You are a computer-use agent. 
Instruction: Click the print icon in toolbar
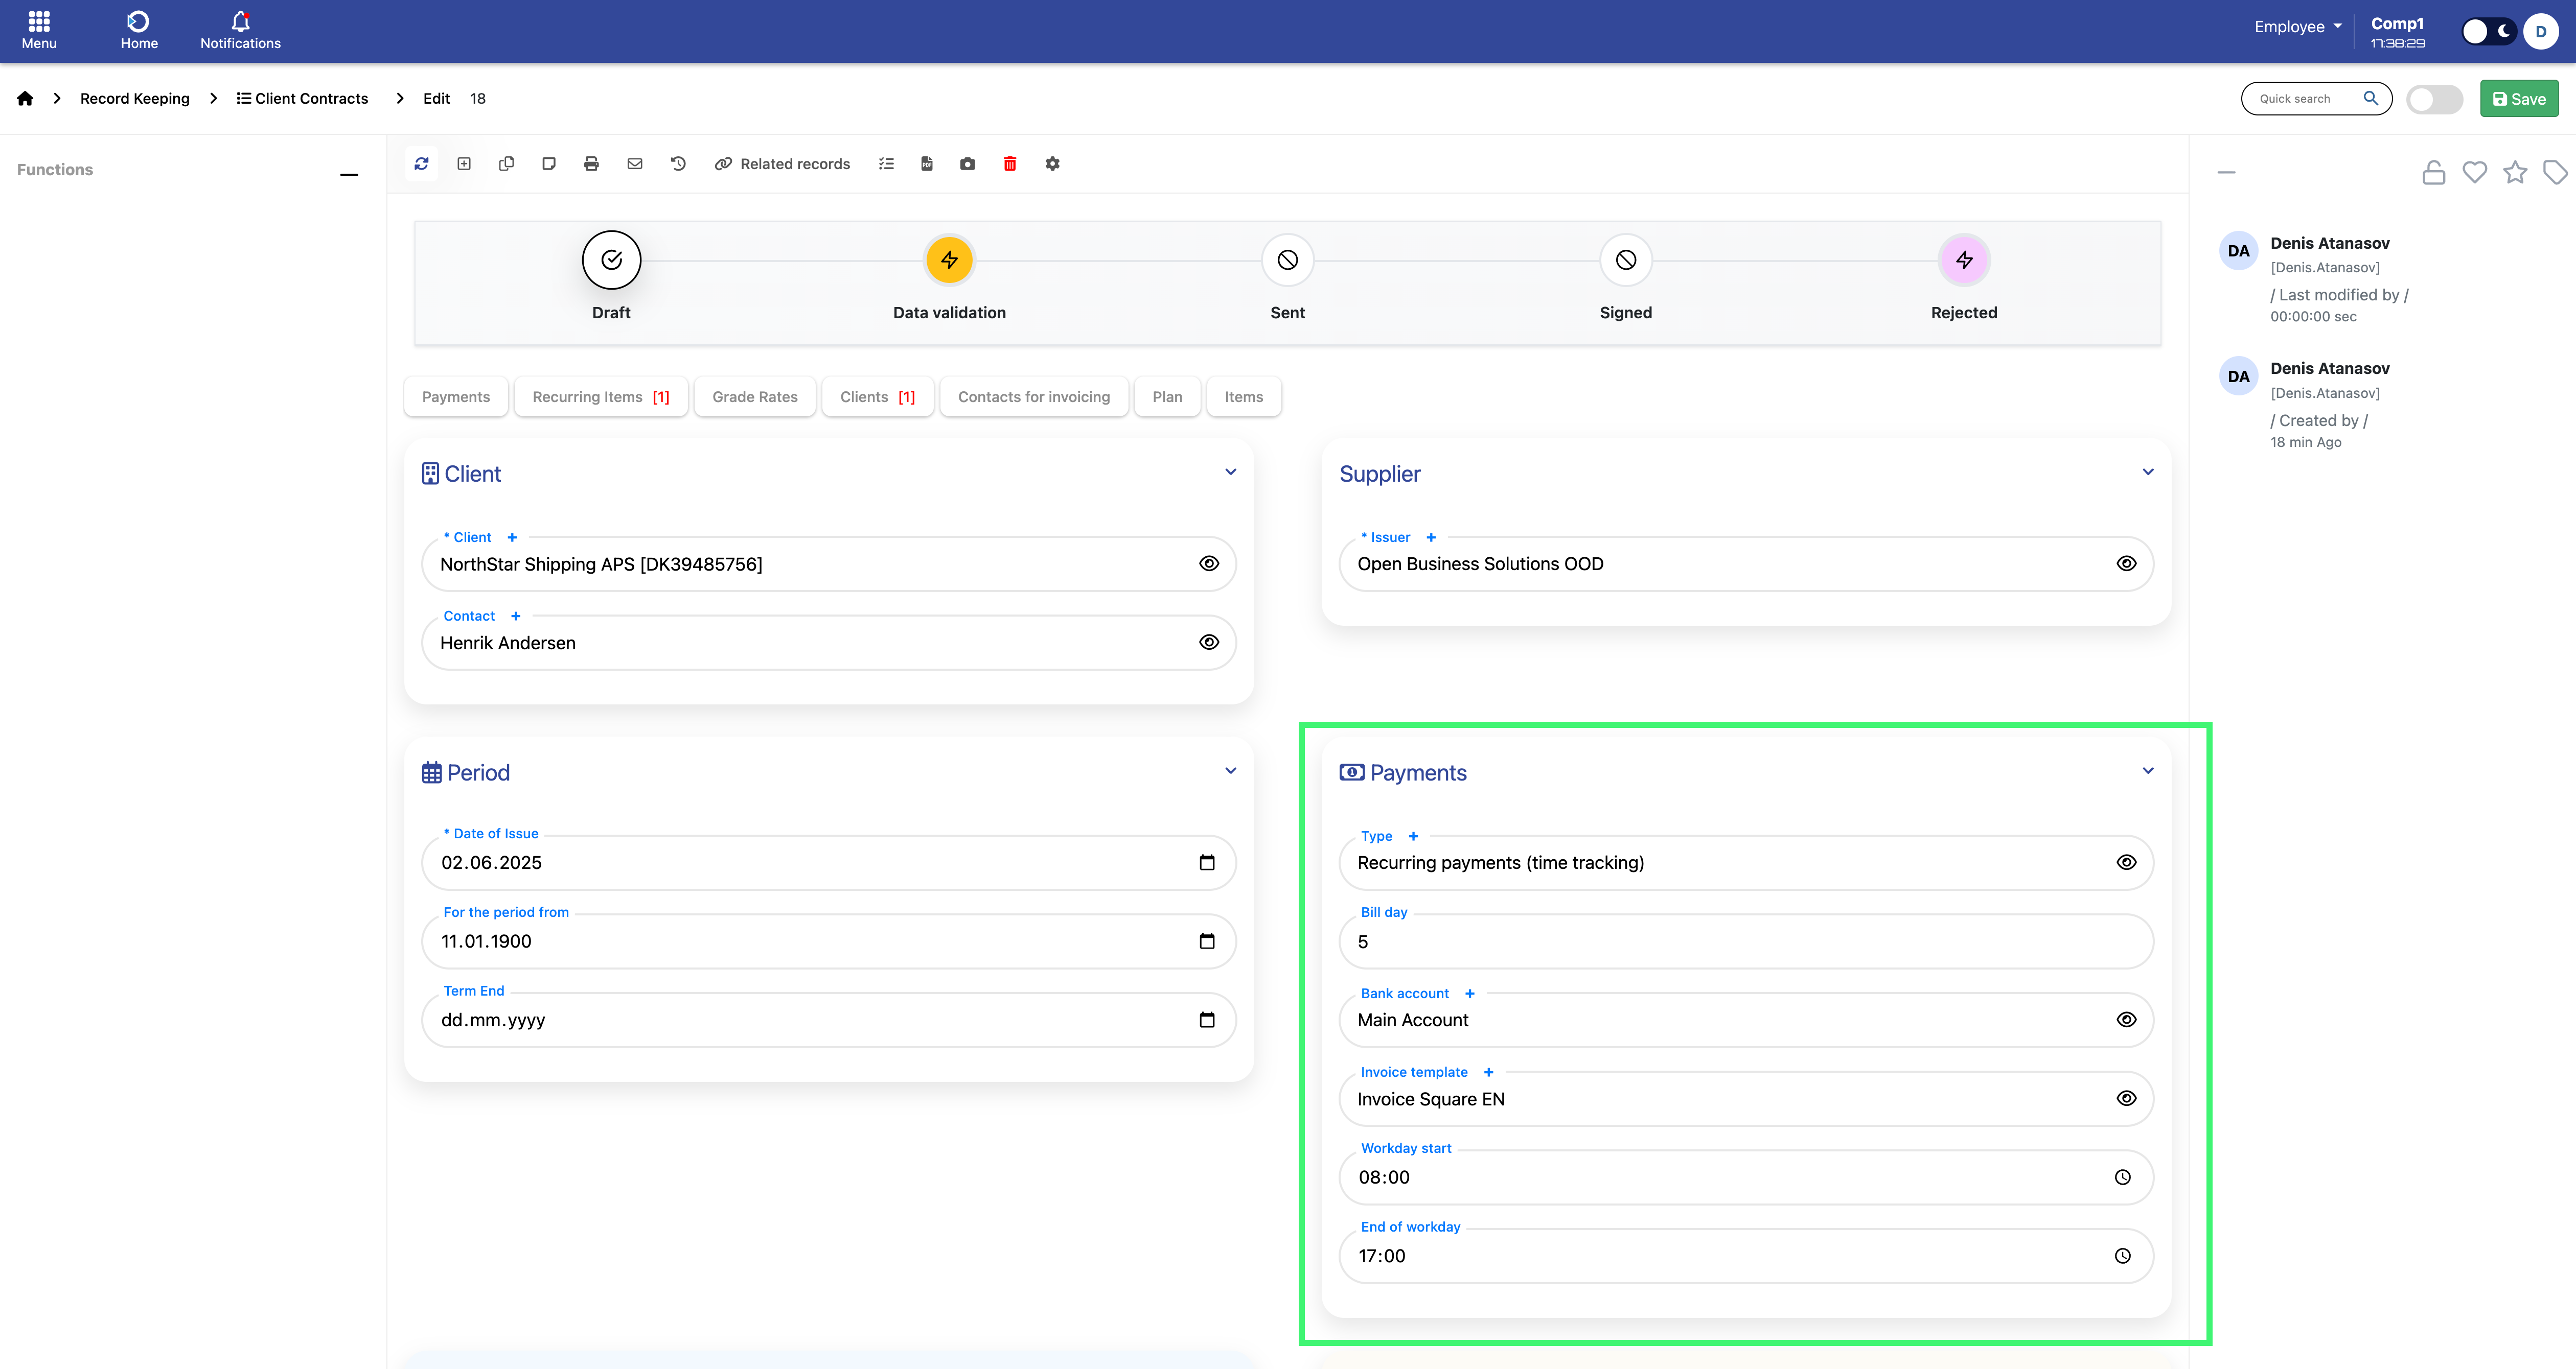point(591,164)
